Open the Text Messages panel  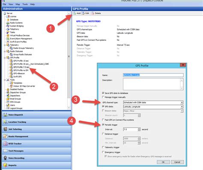[x=36, y=151]
